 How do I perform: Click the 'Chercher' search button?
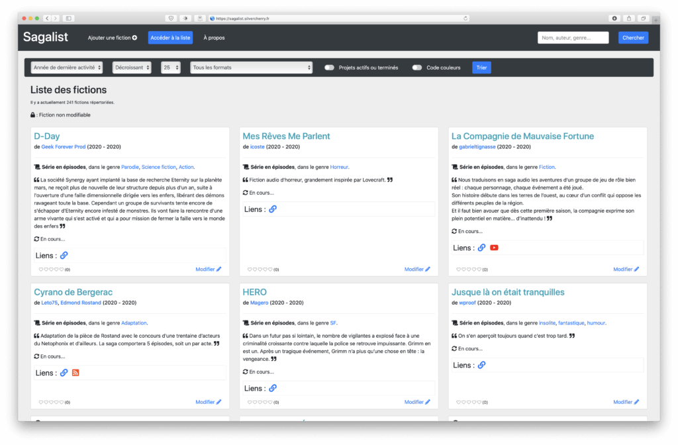(633, 38)
